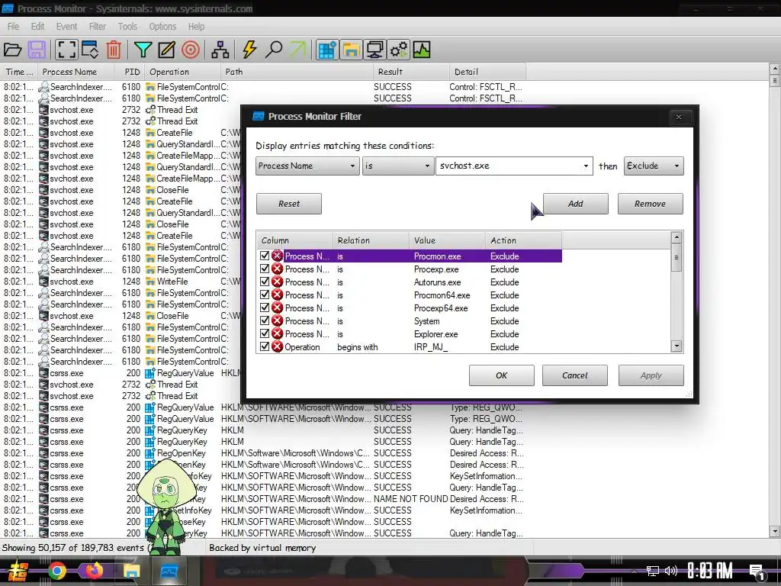Expand the svchost.exe value combo box arrow

(586, 166)
